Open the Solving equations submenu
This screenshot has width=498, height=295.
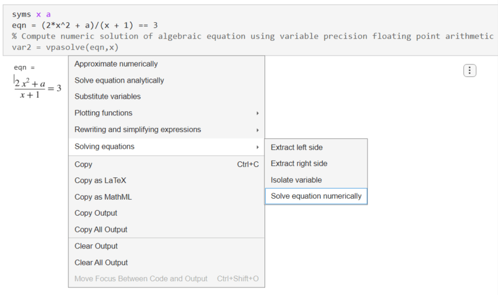tap(105, 146)
